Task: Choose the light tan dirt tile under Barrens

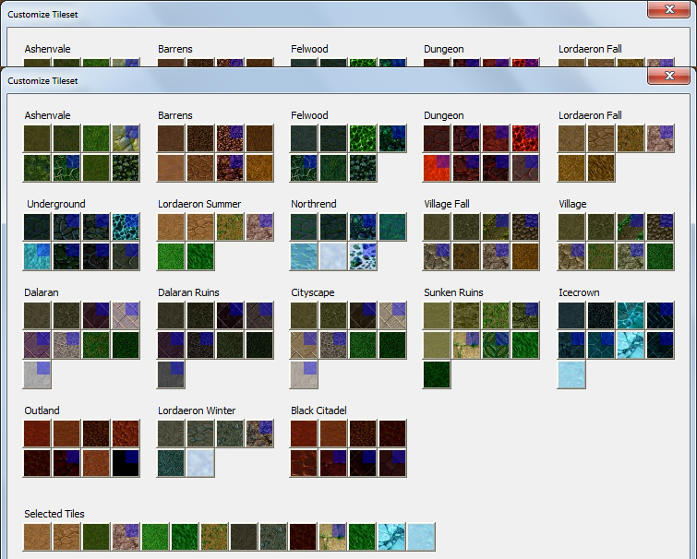Action: 171,168
